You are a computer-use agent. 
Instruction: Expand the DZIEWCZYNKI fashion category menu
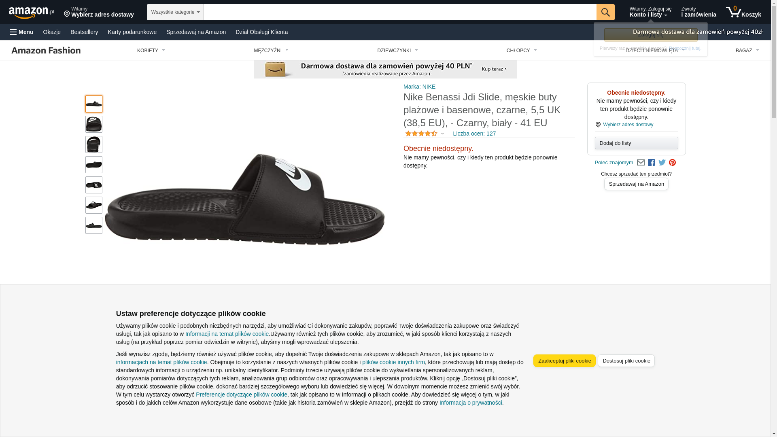point(397,51)
